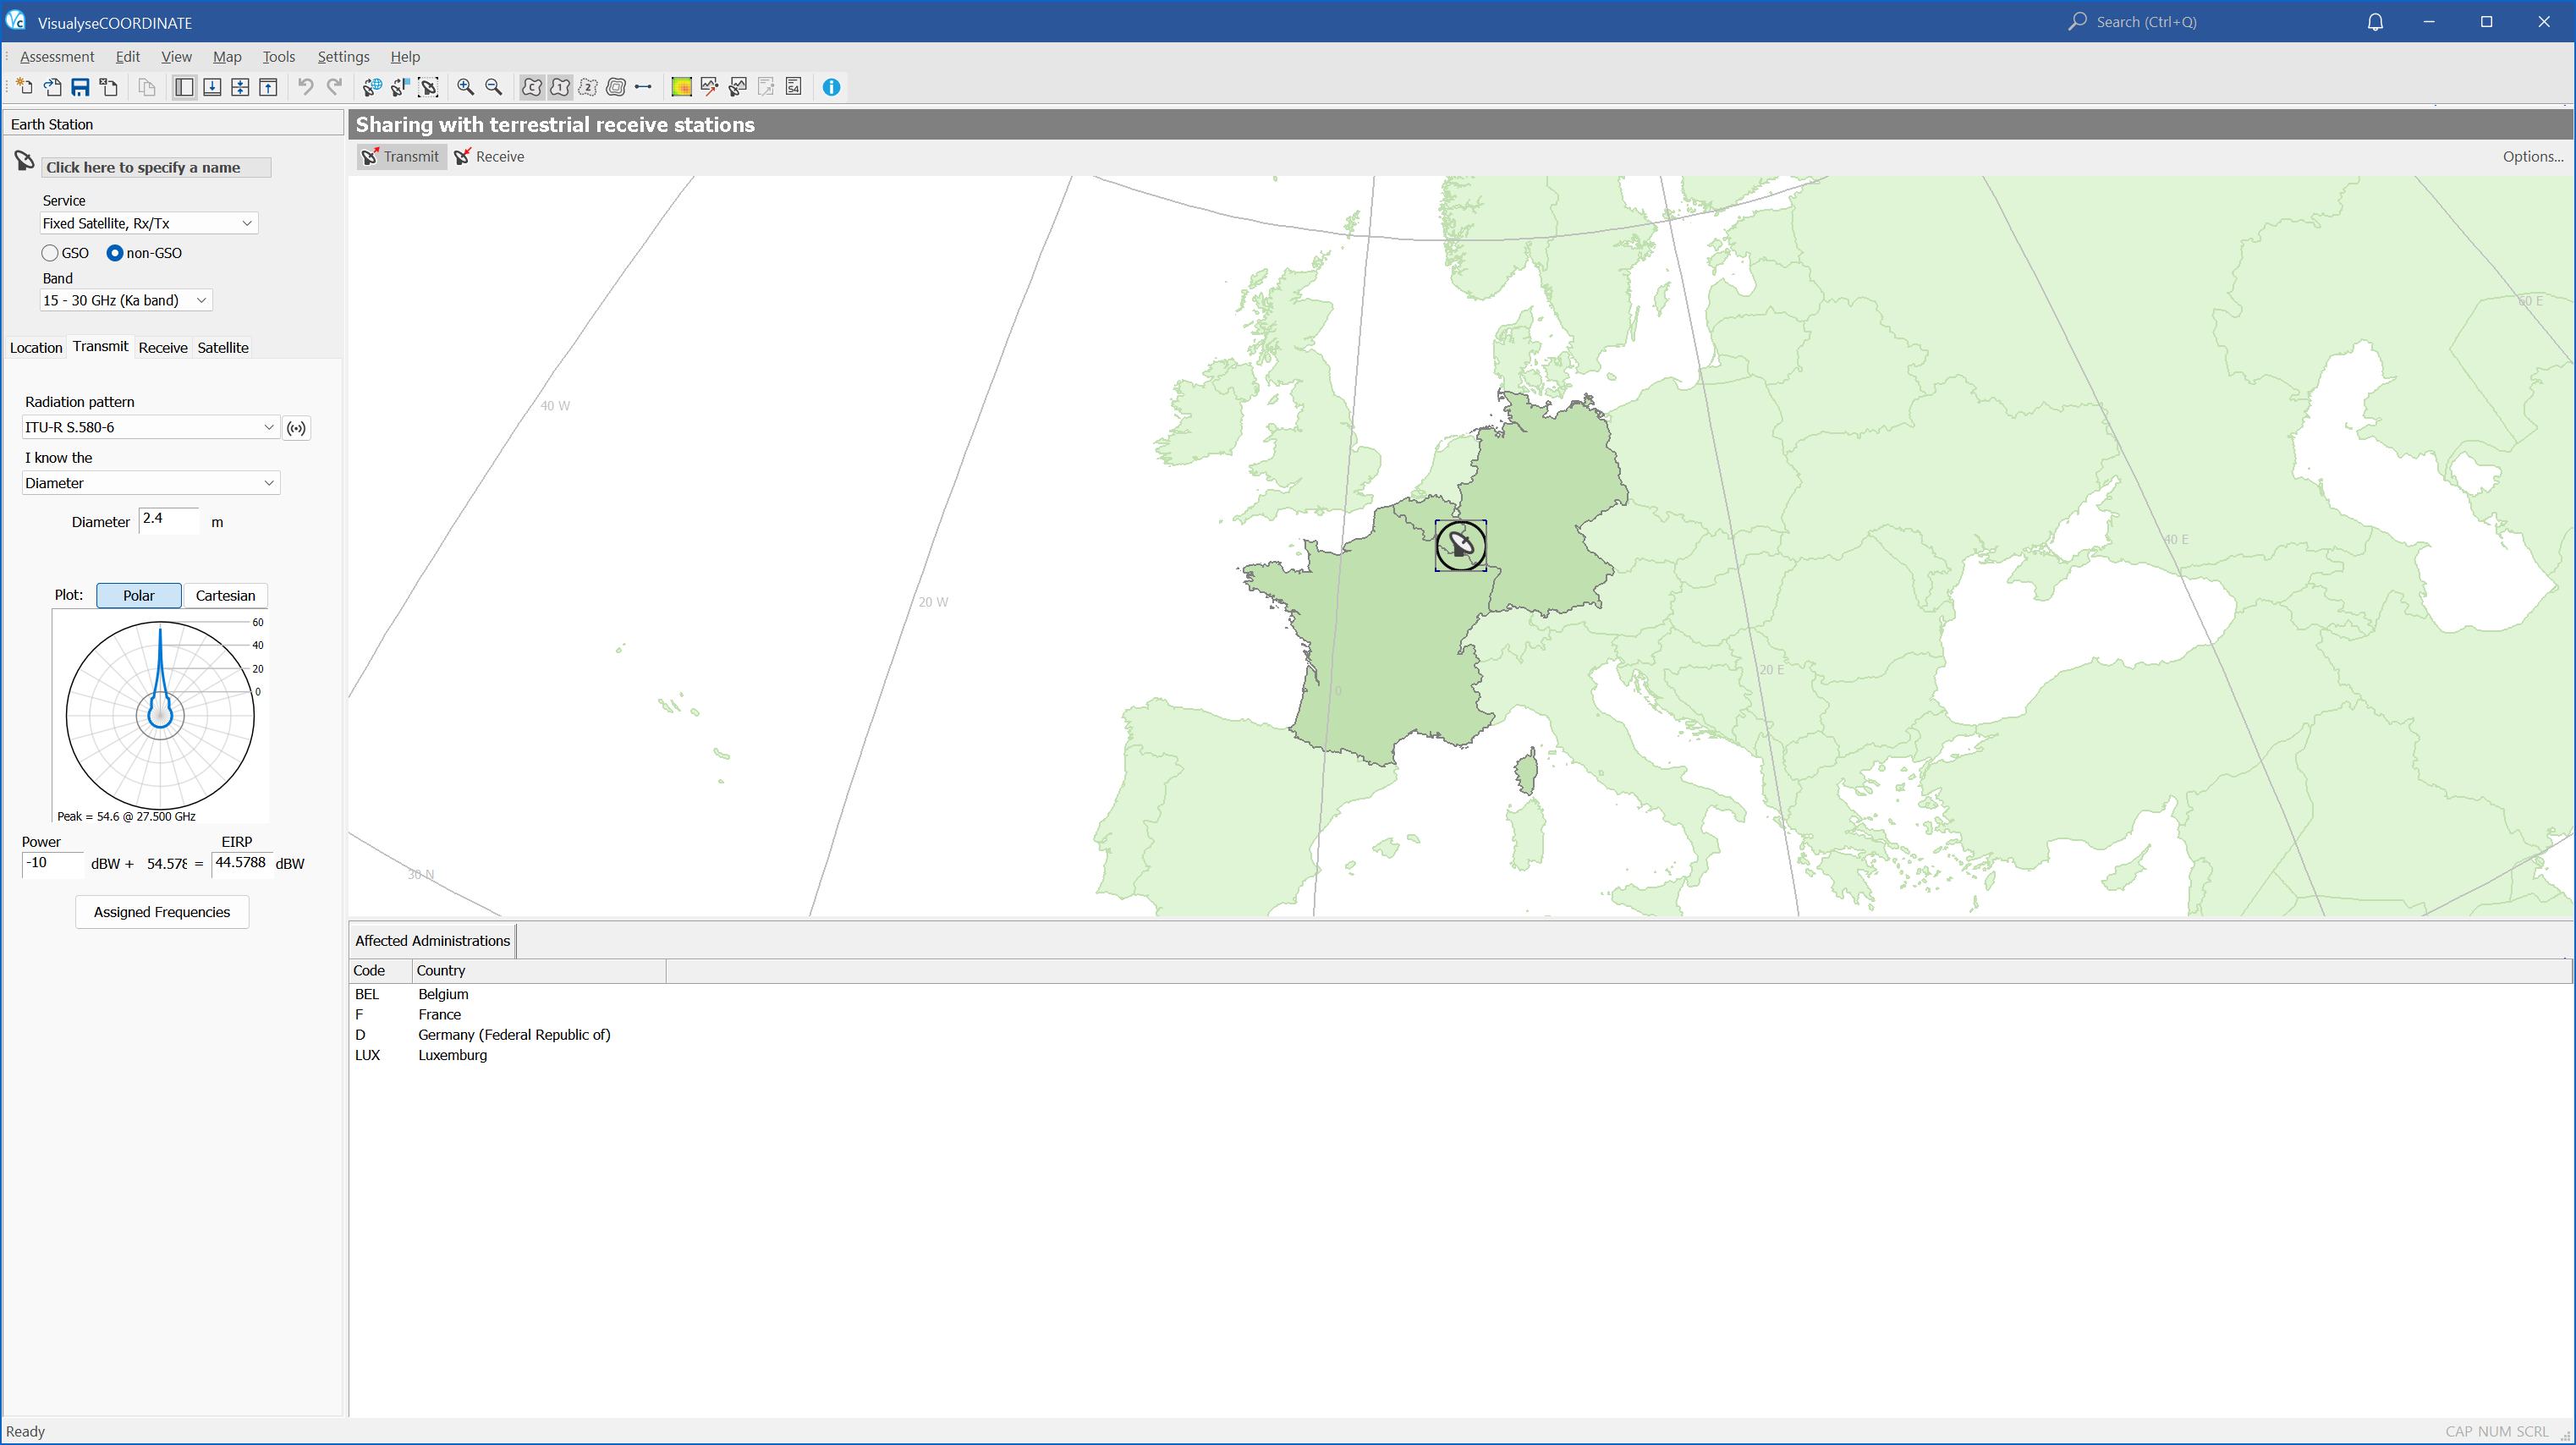Click the Country column header

click(539, 971)
